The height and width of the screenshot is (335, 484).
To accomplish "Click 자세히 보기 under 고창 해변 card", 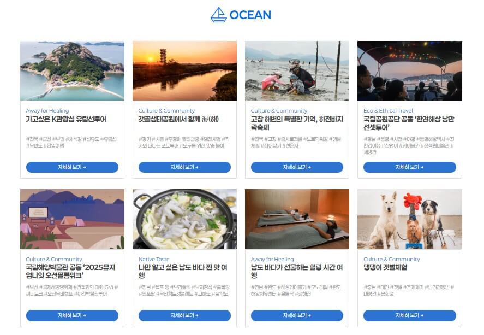I will pyautogui.click(x=297, y=167).
